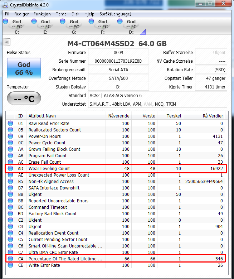Click status icon for Current Pending Sector Count
Screen dimensions: 234x279
coord(10,239)
